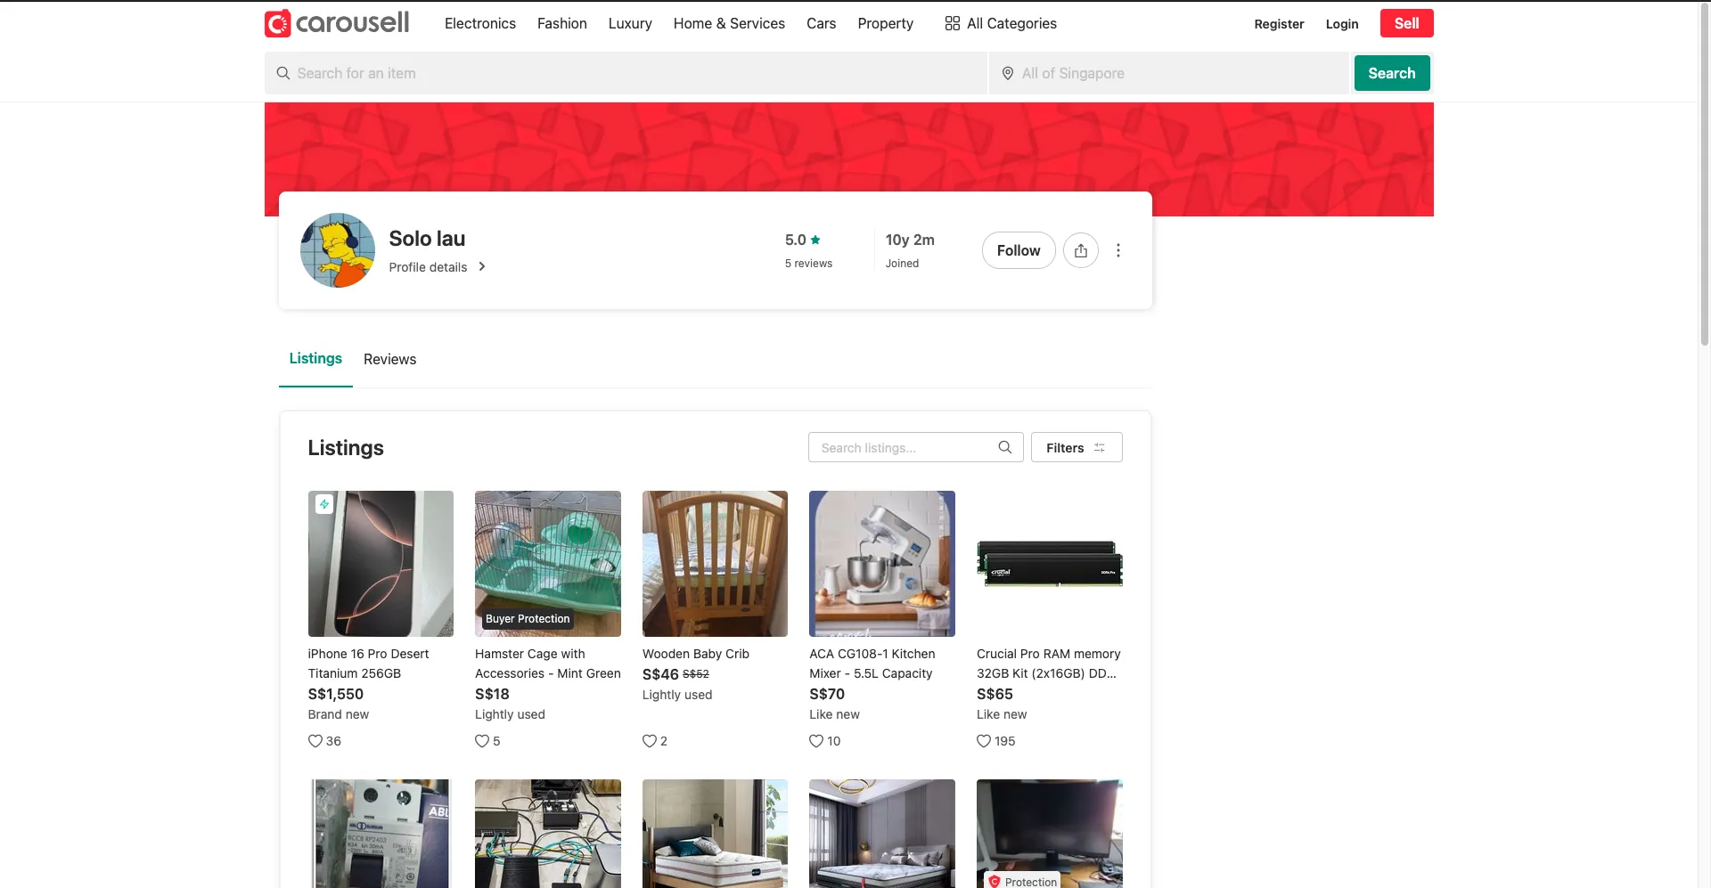1711x888 pixels.
Task: Click the magnifier in Search listings box
Action: [x=1004, y=447]
